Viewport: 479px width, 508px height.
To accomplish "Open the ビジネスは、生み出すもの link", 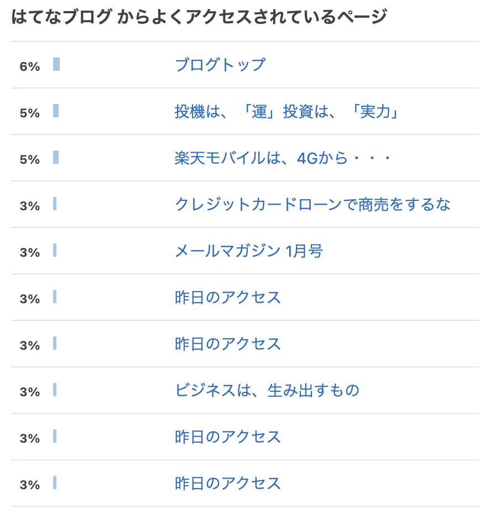I will pos(267,390).
